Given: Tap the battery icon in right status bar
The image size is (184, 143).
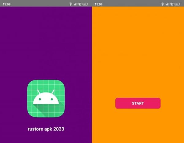Looking at the screenshot, I should click(x=177, y=4).
